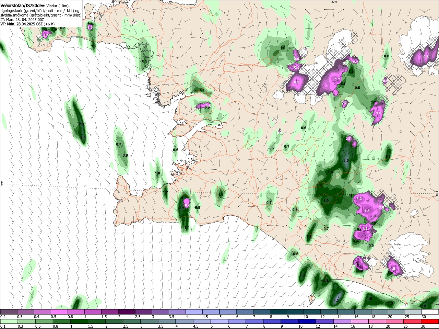Click the white 30 swatch in the snow legend
The height and width of the screenshot is (329, 439).
(x=430, y=312)
